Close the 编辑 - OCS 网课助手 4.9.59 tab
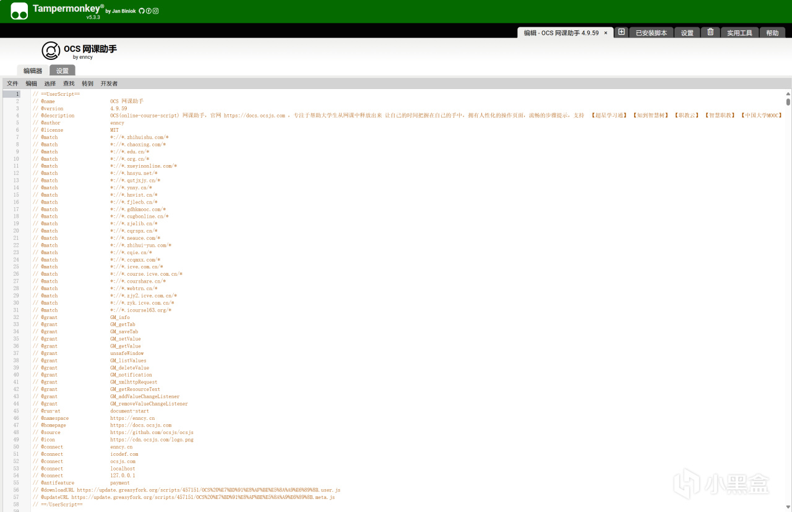 click(606, 33)
